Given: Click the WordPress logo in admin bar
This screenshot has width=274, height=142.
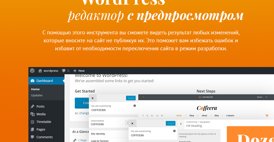Looking at the screenshot, I should (x=32, y=71).
